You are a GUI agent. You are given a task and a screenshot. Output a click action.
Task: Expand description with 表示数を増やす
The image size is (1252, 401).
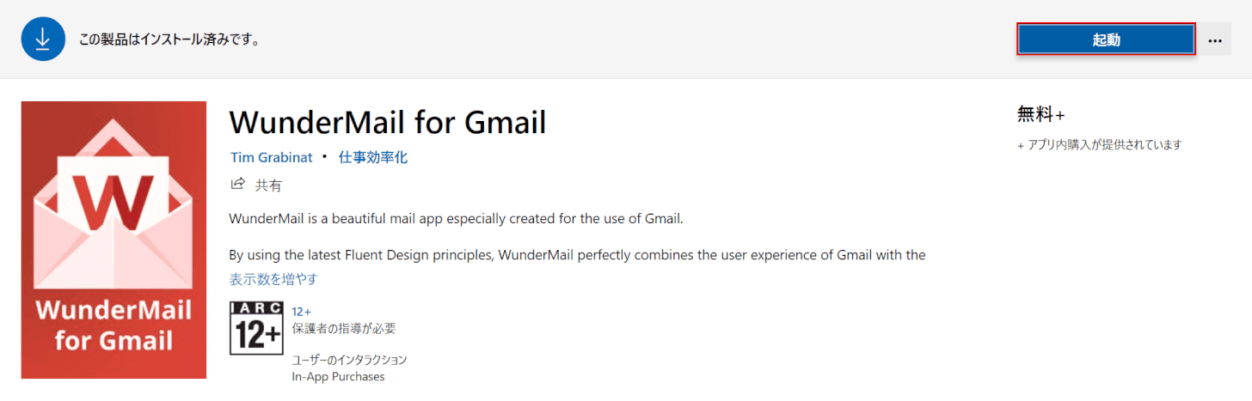click(274, 279)
